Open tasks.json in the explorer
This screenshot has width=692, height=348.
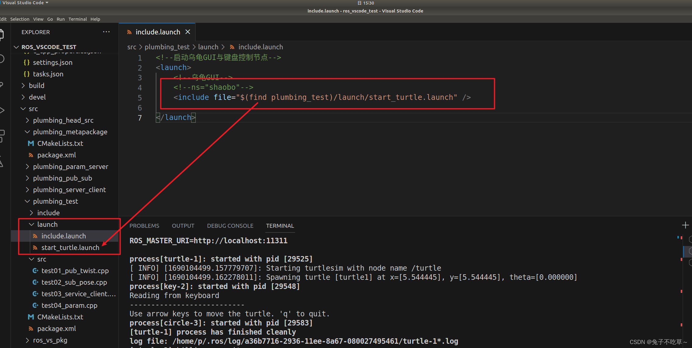coord(48,74)
